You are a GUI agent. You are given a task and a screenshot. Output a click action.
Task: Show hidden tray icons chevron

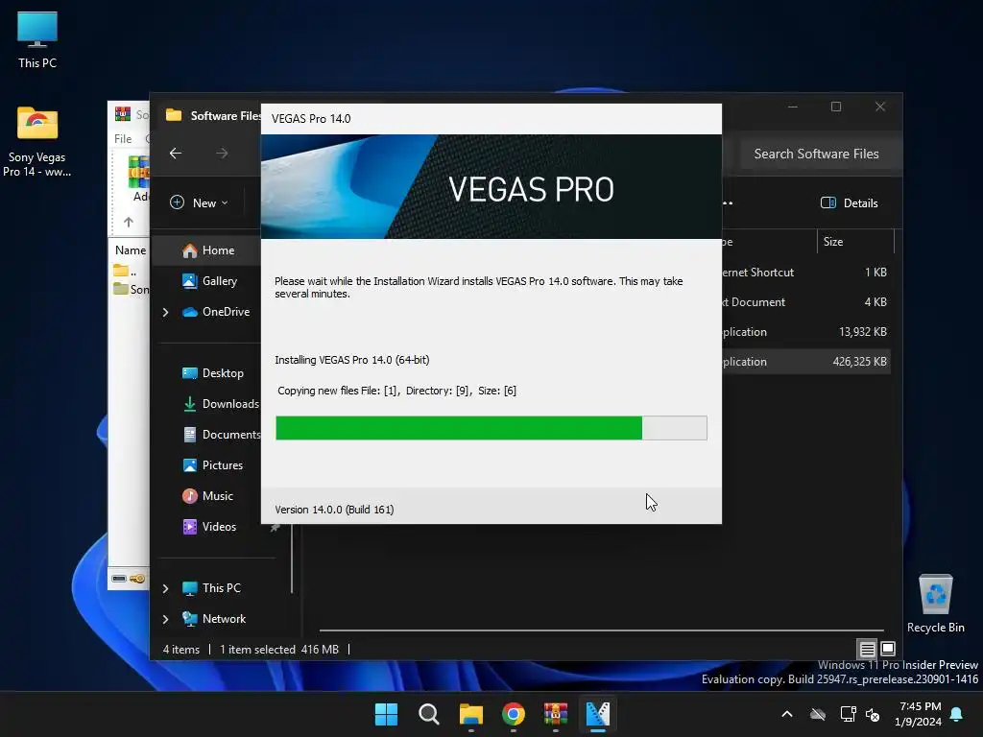pyautogui.click(x=787, y=714)
